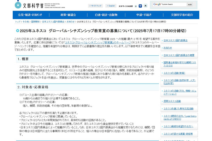This screenshot has width=212, height=141.
Task: Open the 白書・統計・出版物 menu
Action: click(x=106, y=15)
